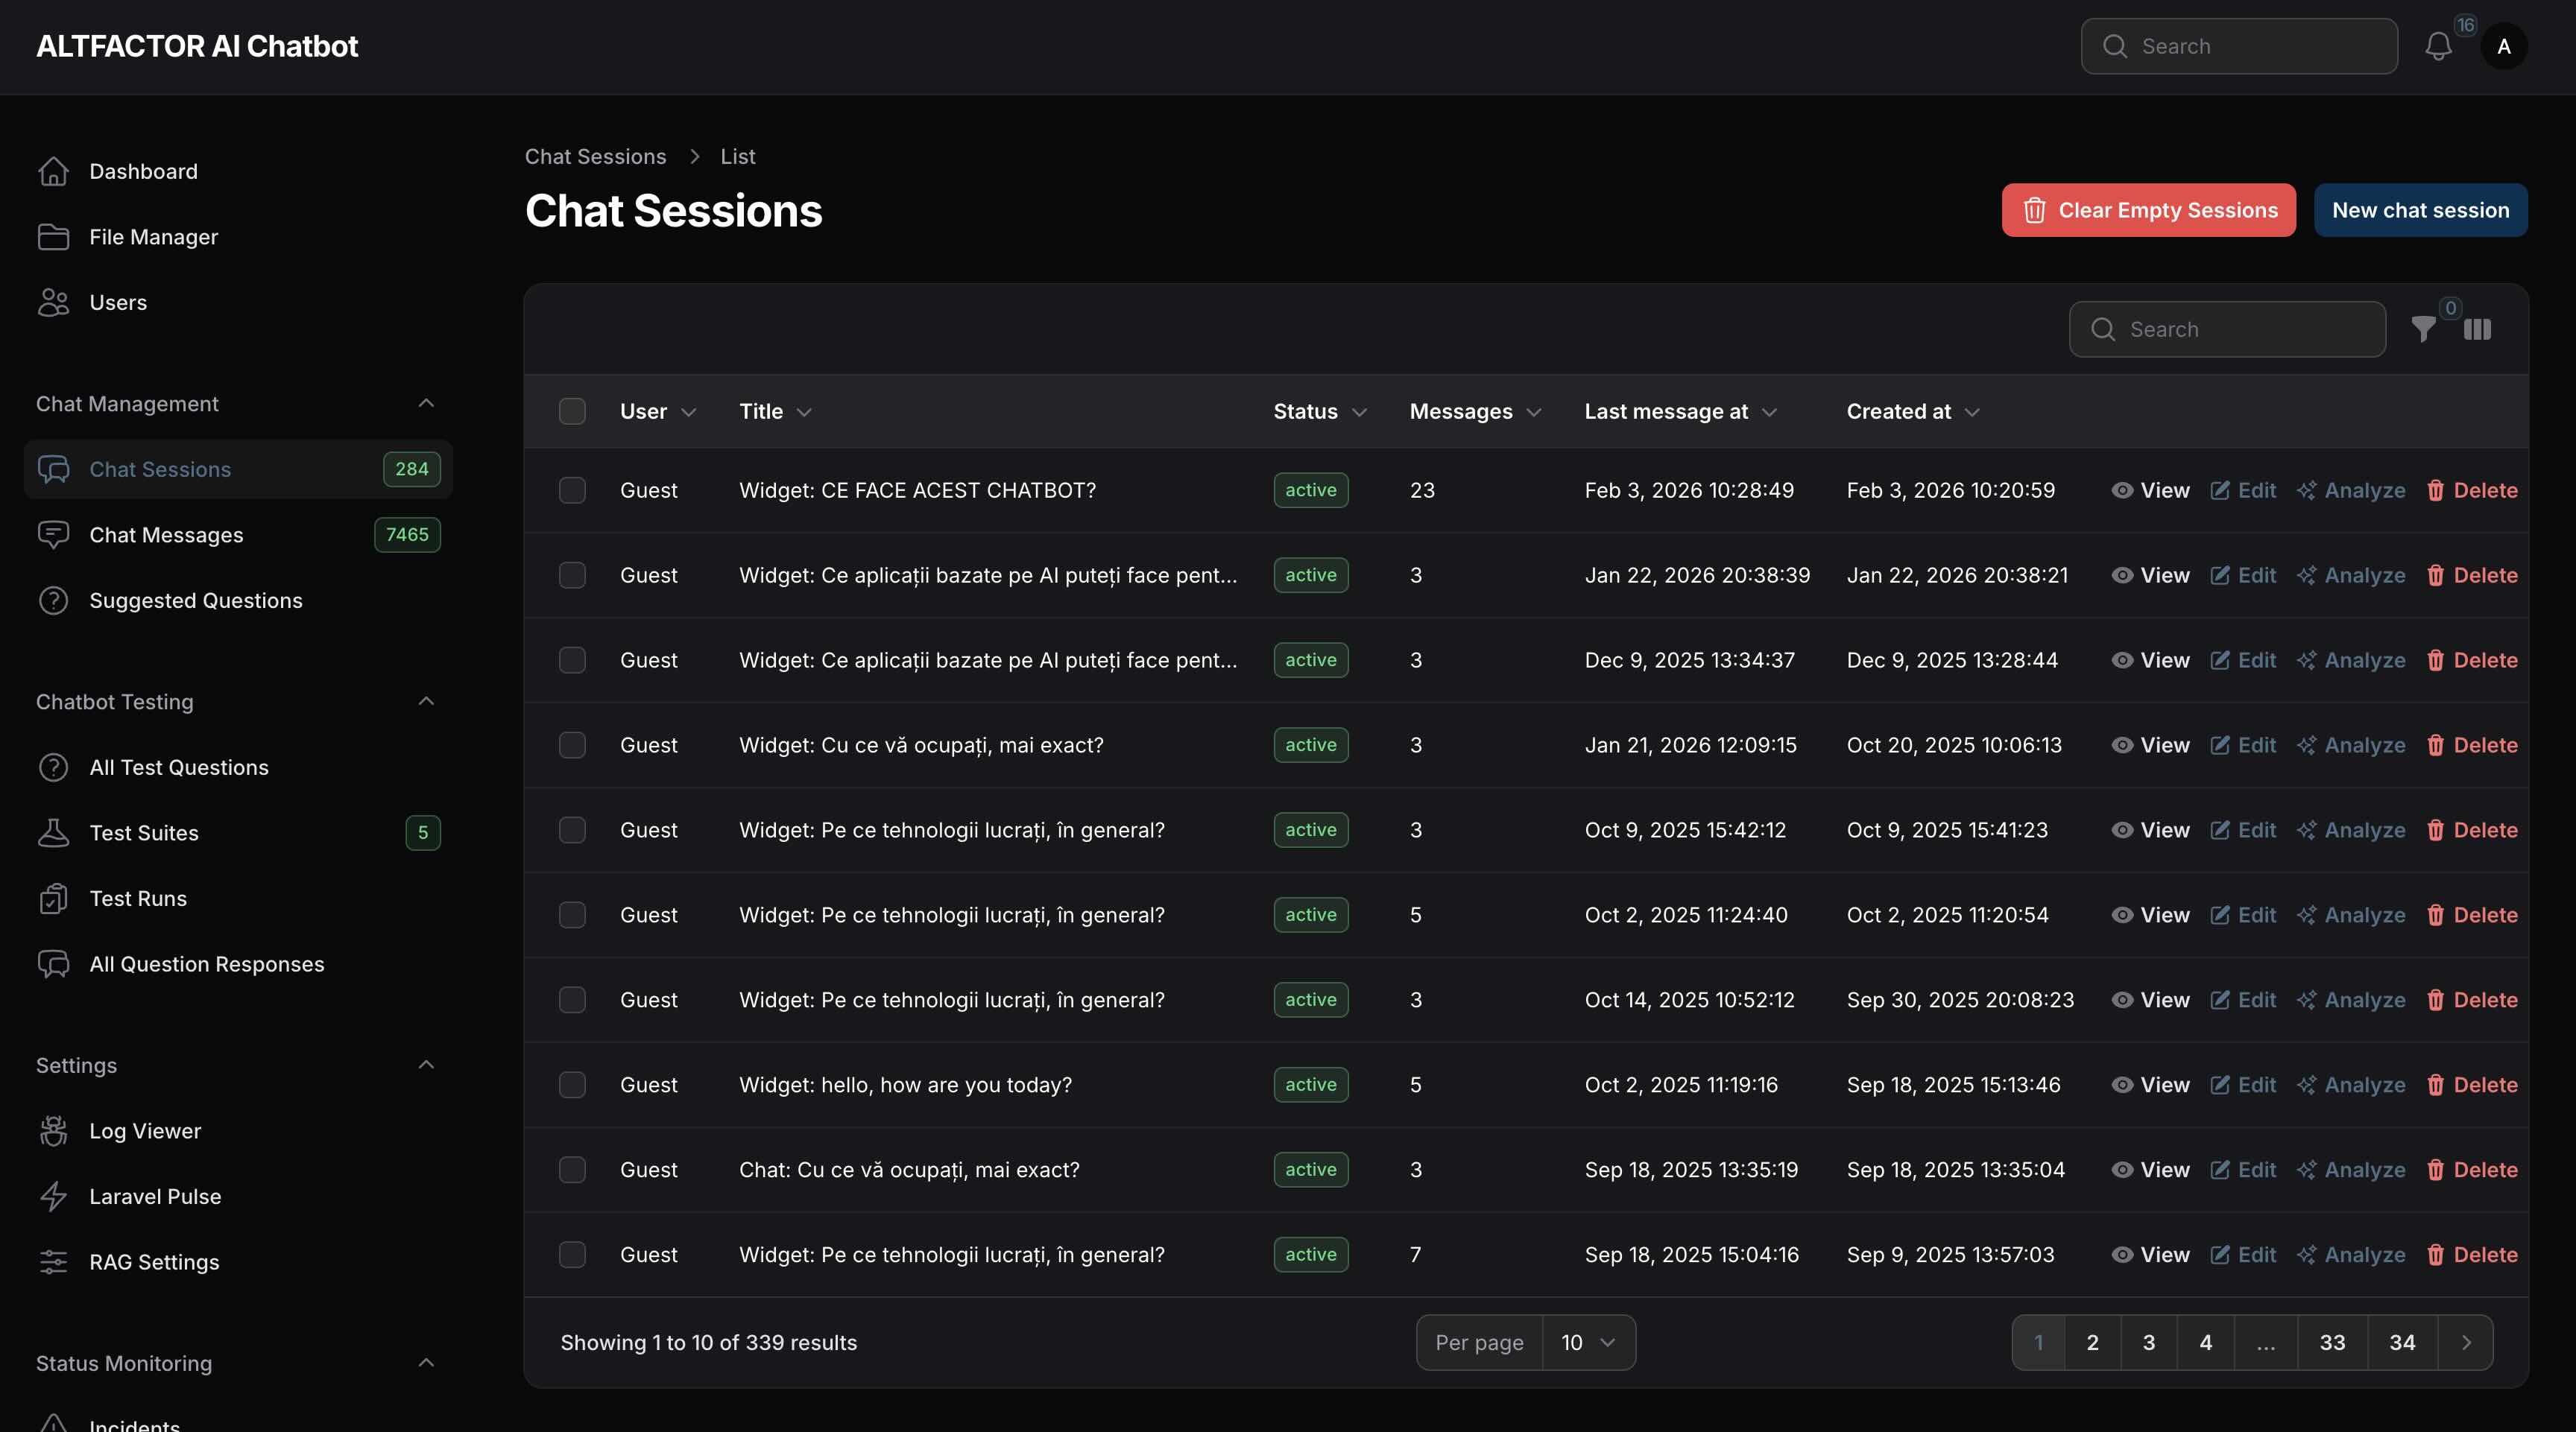Open Laravel Pulse from the sidebar
The image size is (2576, 1432).
tap(155, 1196)
